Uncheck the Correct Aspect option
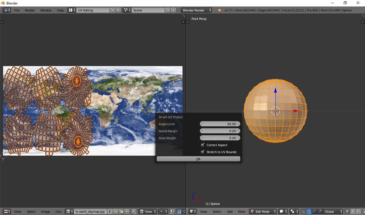This screenshot has width=365, height=215. 203,145
